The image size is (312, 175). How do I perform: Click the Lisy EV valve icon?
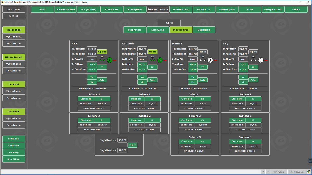pyautogui.click(x=253, y=60)
